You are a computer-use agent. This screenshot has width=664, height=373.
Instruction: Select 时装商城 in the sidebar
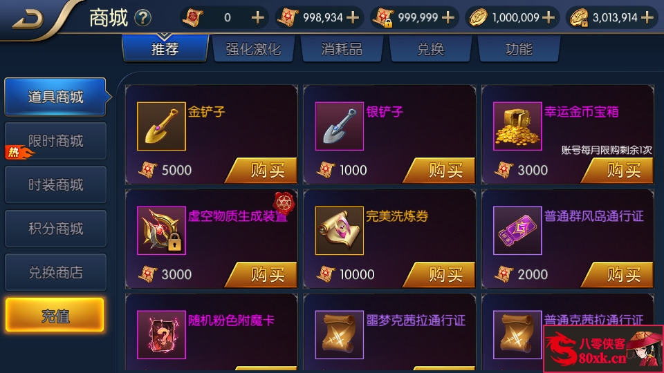click(55, 185)
